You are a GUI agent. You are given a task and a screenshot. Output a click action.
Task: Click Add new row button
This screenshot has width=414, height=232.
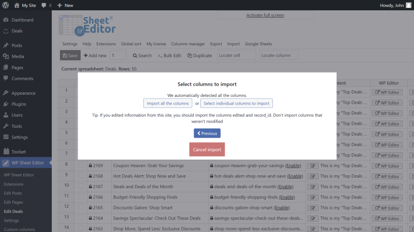click(95, 56)
